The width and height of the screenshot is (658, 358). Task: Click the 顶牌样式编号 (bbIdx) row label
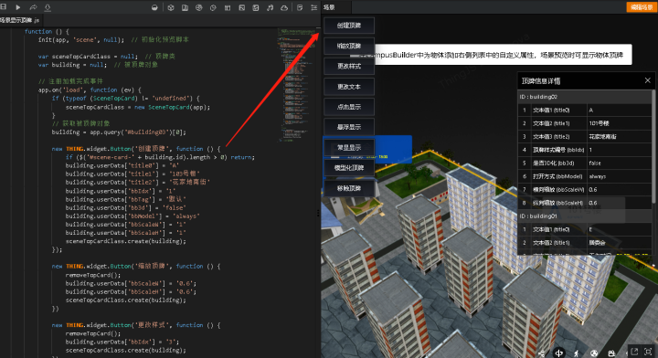coord(558,150)
